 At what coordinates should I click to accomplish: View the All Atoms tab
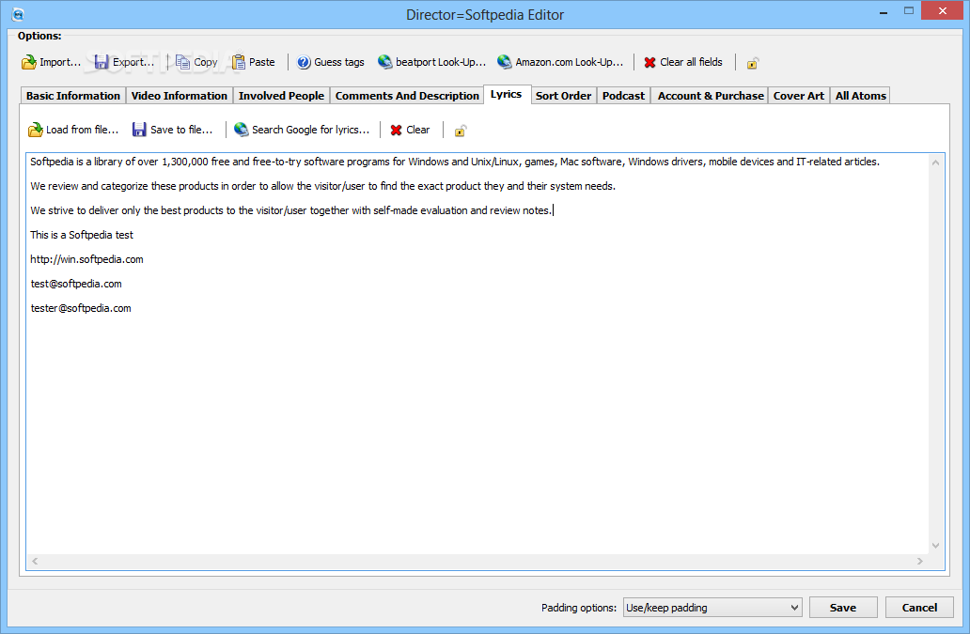861,96
